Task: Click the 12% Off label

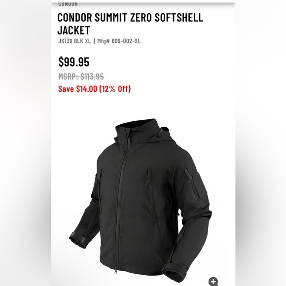Action: point(115,89)
